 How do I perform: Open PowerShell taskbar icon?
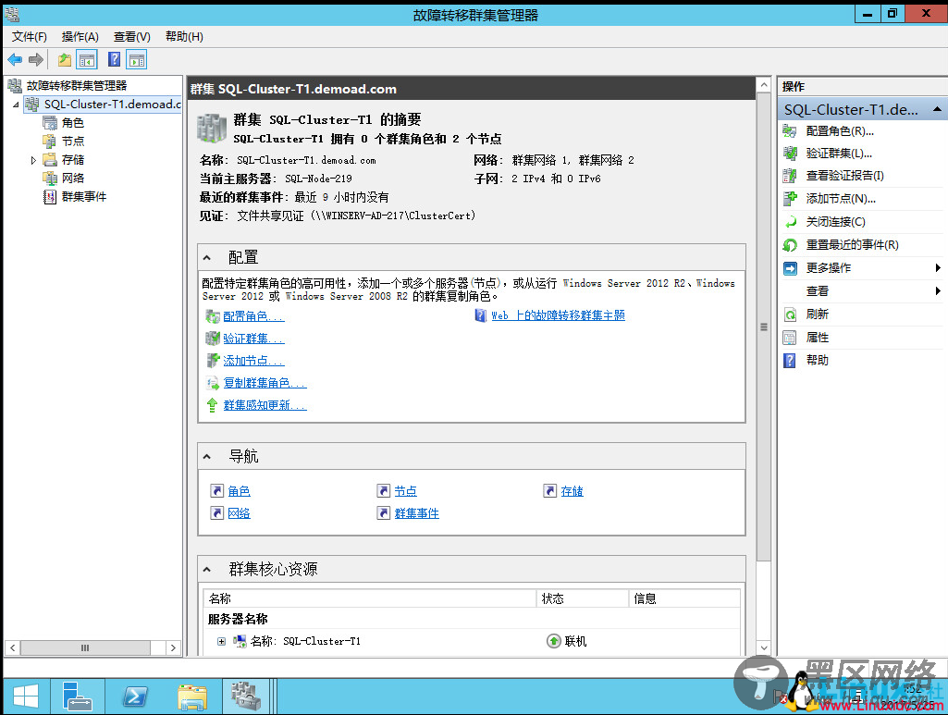click(x=134, y=697)
